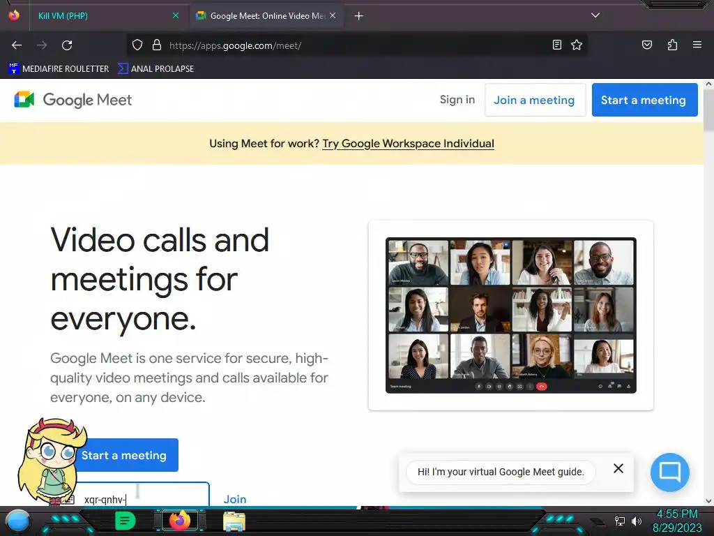The height and width of the screenshot is (536, 714).
Task: Open the MEDIAFIRE ROULETTER bookmark
Action: 59,69
